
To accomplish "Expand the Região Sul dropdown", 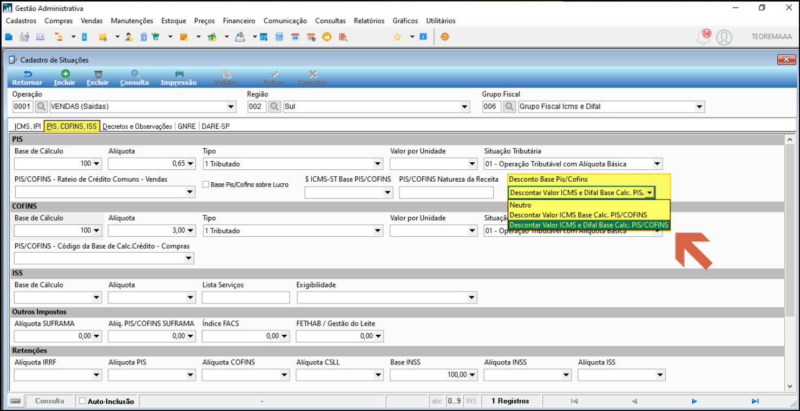I will (465, 107).
